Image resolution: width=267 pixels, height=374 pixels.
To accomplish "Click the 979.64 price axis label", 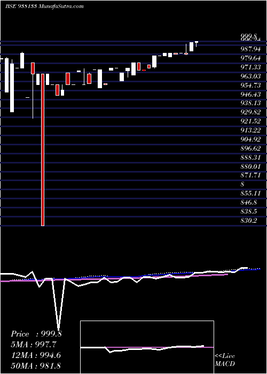I will [250, 58].
